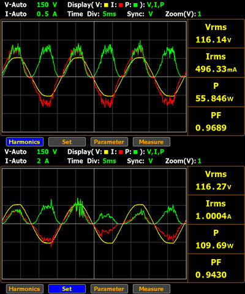Click the Harmonics button in lower screen
This screenshot has width=245, height=294.
24,288
